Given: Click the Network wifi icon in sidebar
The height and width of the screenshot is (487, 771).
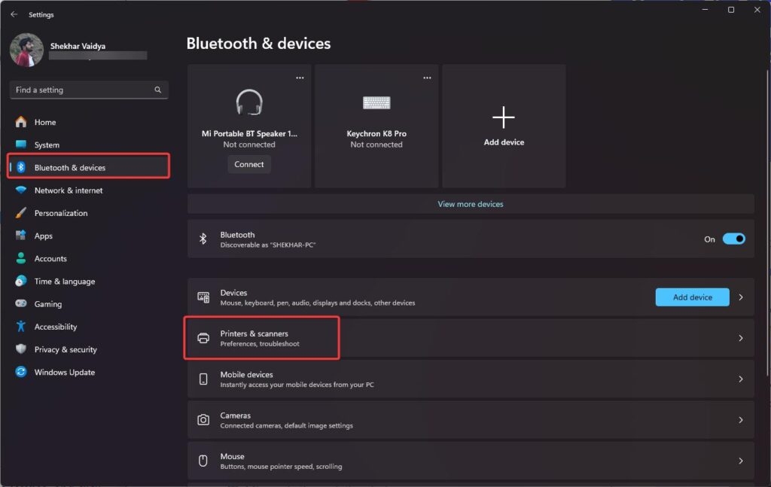Looking at the screenshot, I should 20,190.
